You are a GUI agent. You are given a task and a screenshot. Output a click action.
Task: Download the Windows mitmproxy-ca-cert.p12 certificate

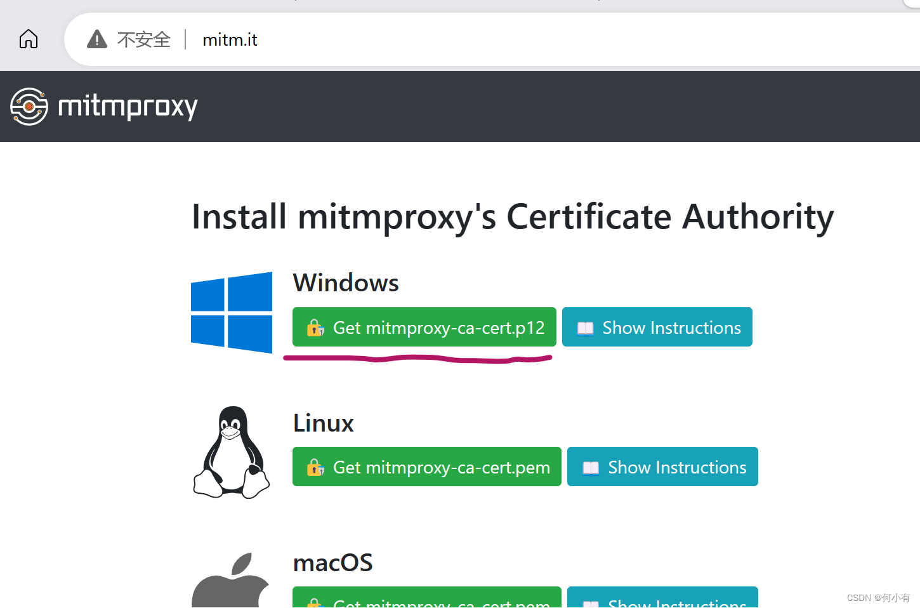[424, 327]
